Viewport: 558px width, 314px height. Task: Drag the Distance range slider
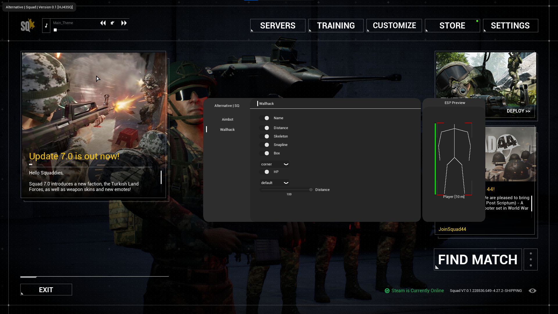[310, 189]
